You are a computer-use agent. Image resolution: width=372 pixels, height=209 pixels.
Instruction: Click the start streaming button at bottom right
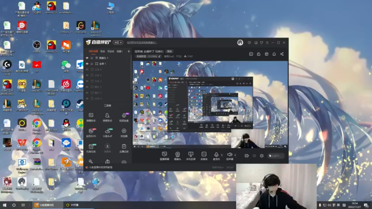275,156
